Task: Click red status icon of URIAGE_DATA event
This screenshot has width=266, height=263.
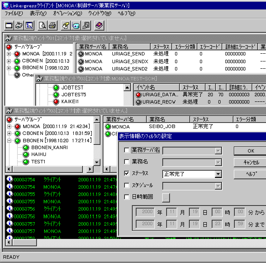Action: point(138,95)
